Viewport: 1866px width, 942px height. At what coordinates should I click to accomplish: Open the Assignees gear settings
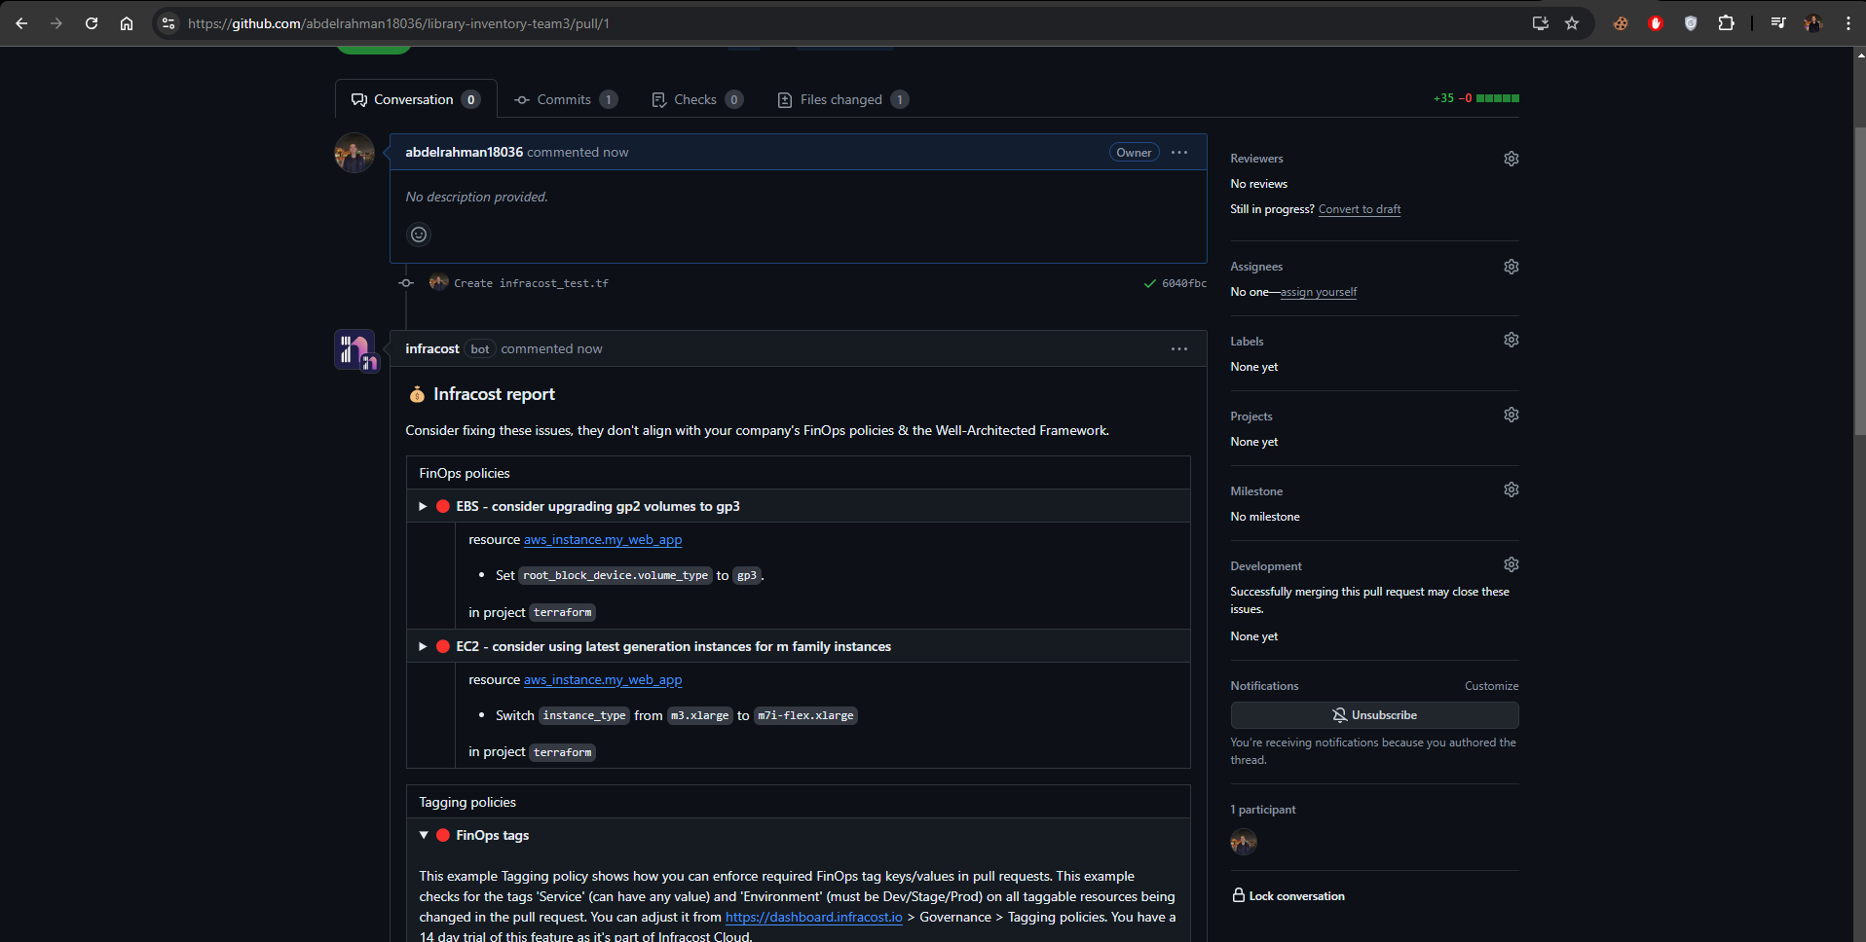[x=1511, y=267]
